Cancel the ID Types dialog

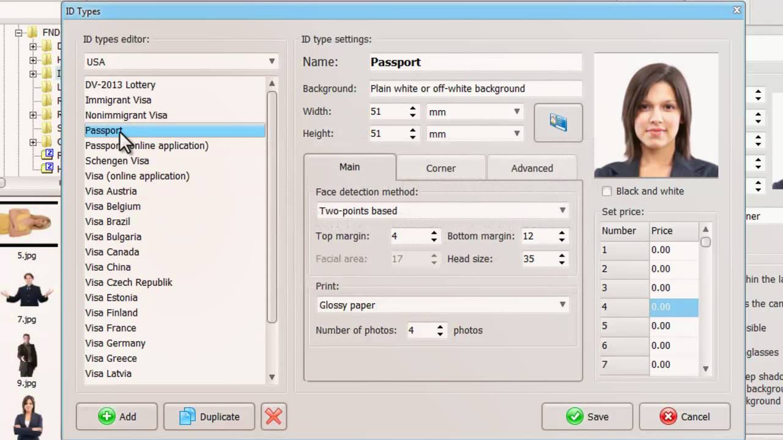pos(685,417)
